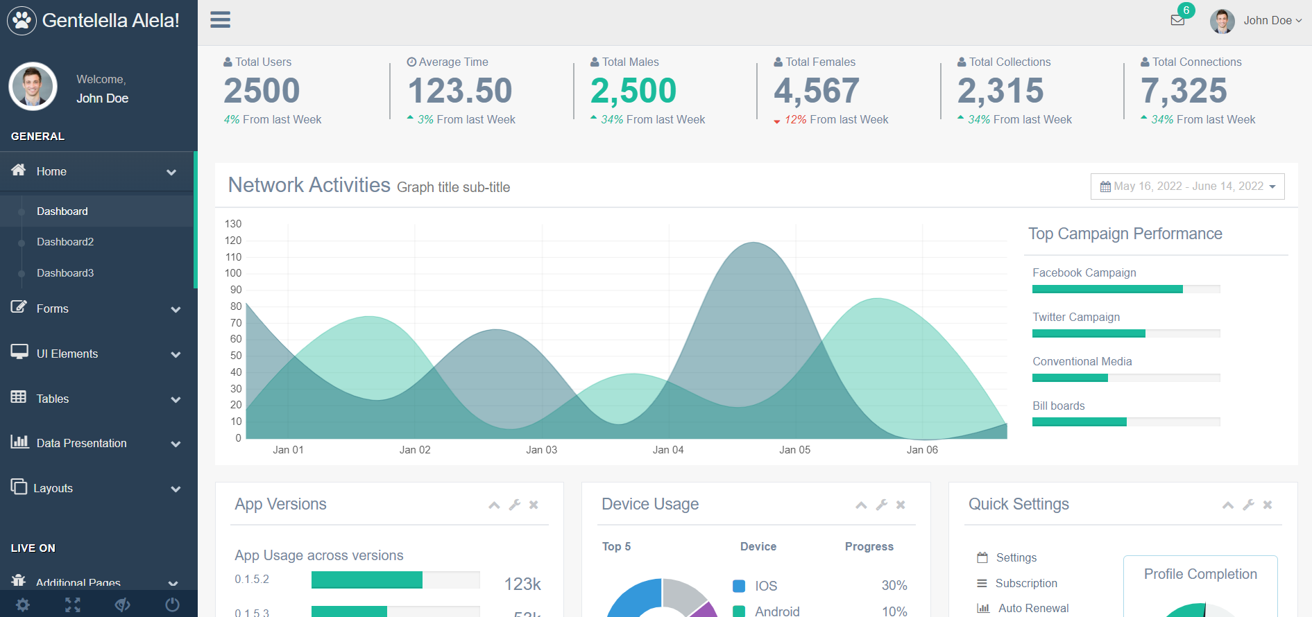1312x617 pixels.
Task: Close the App Versions panel
Action: tap(534, 505)
